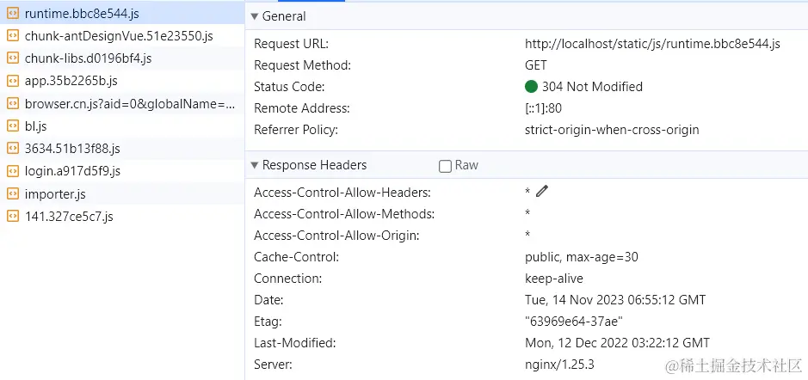Select the login.a917d5f9.js request
Image resolution: width=808 pixels, height=380 pixels.
click(122, 171)
